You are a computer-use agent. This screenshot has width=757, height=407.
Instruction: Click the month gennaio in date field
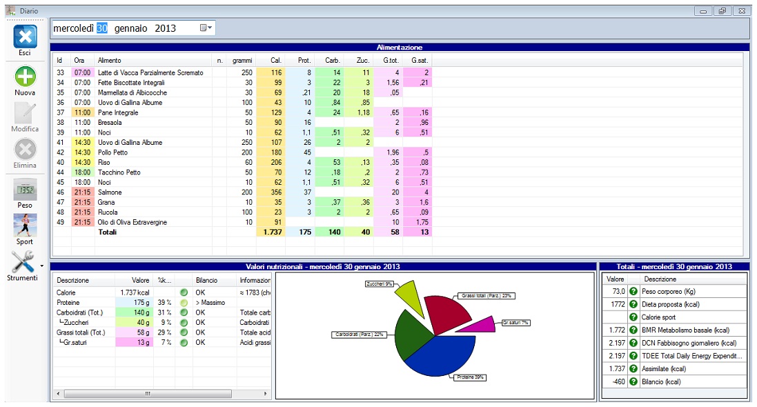pos(131,28)
